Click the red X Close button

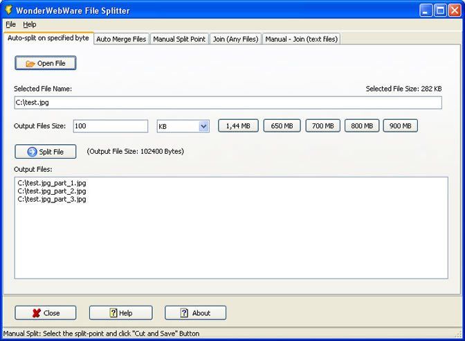[46, 313]
